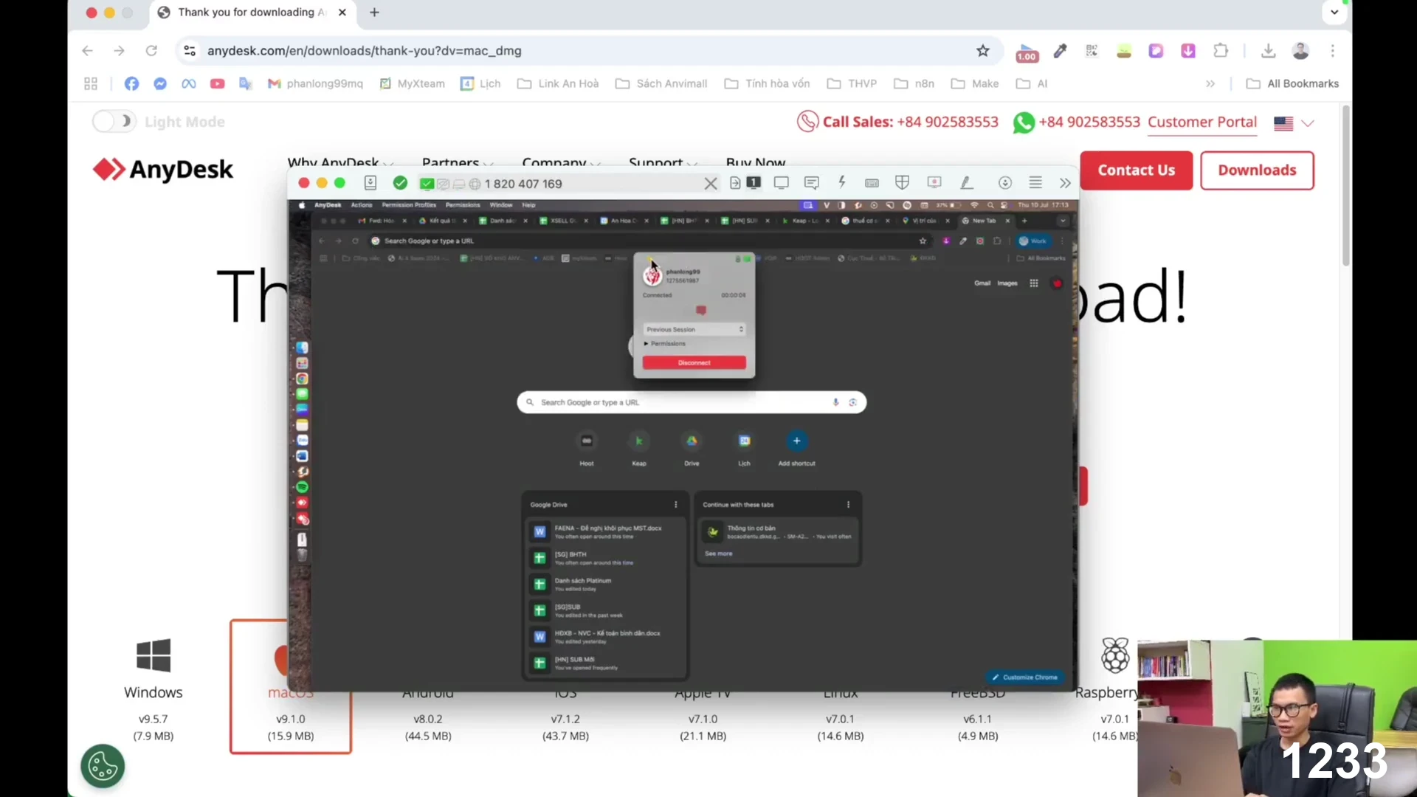This screenshot has height=797, width=1417.
Task: Expand the hidden AnyDesk toolbar items chevron
Action: pos(1065,183)
